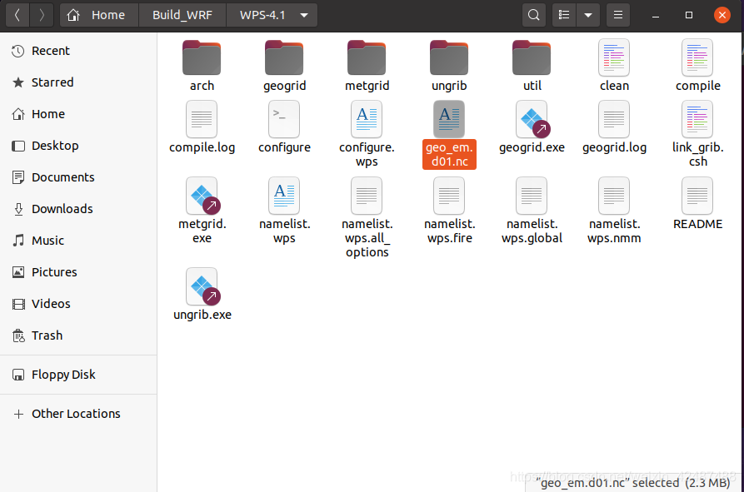Select the namelist.wps.fire file
The height and width of the screenshot is (492, 744).
(x=449, y=211)
